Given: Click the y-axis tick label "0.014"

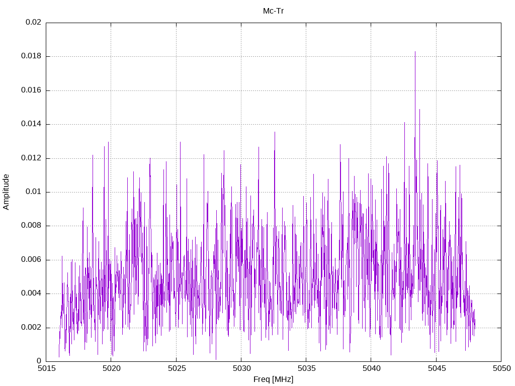Looking at the screenshot, I should pos(32,124).
